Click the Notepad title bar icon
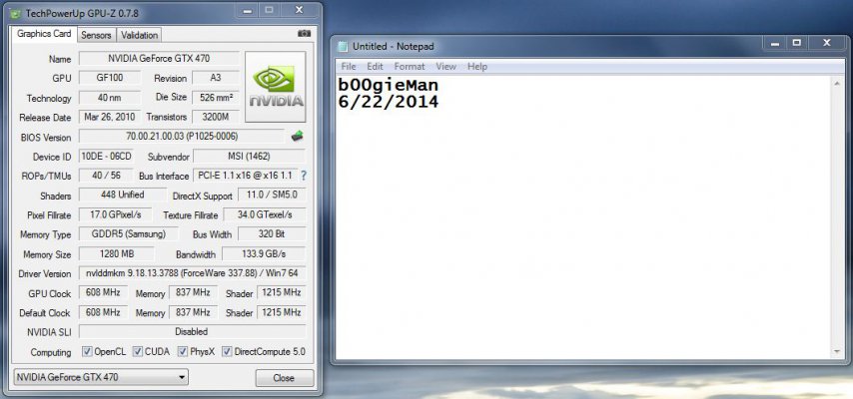853x399 pixels. [343, 47]
